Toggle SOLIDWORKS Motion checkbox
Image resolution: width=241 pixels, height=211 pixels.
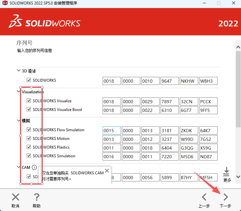point(29,138)
